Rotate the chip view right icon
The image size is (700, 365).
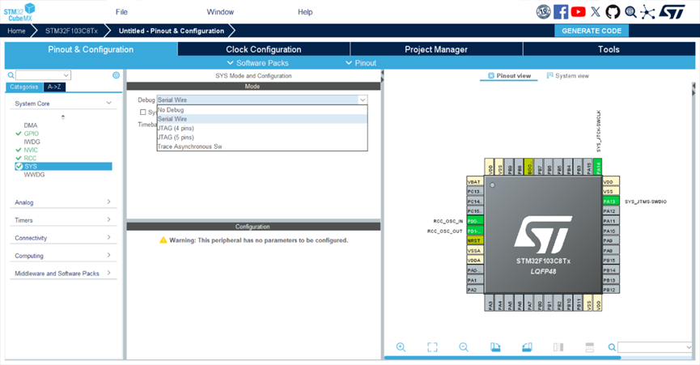click(x=527, y=347)
